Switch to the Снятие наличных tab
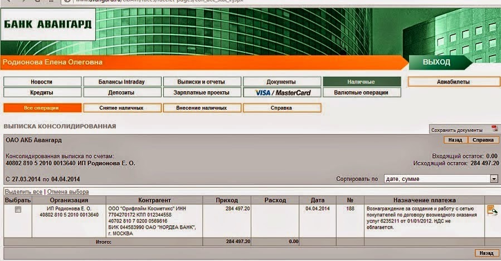This screenshot has width=501, height=261. click(x=123, y=108)
